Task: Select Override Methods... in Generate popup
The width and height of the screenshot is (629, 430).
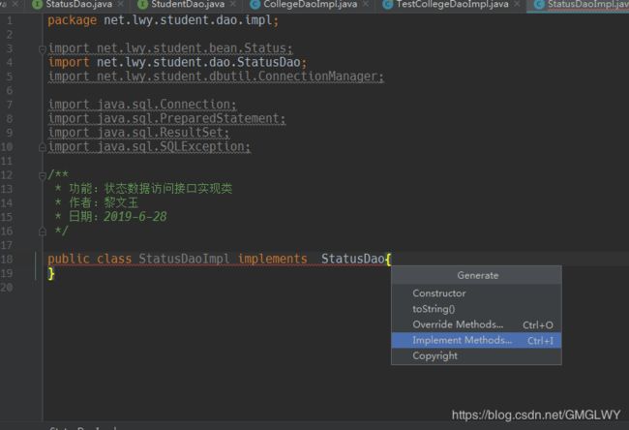Action: point(476,324)
